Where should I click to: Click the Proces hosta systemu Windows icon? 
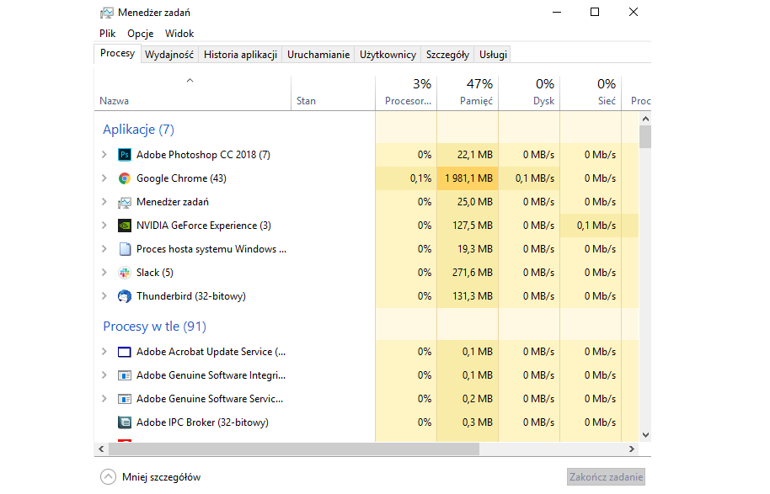125,249
